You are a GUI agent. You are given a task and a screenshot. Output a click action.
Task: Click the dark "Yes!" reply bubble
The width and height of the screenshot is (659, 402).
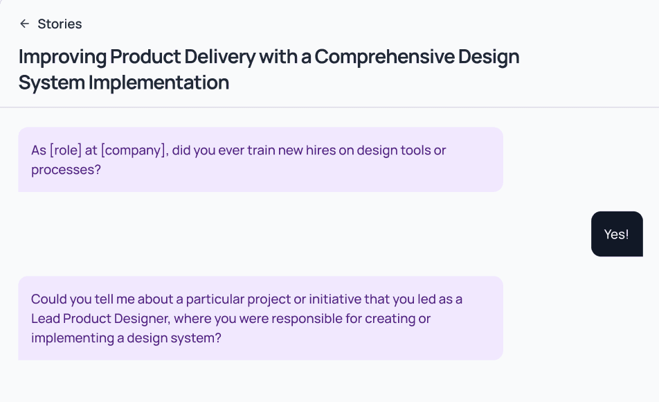[x=616, y=234]
